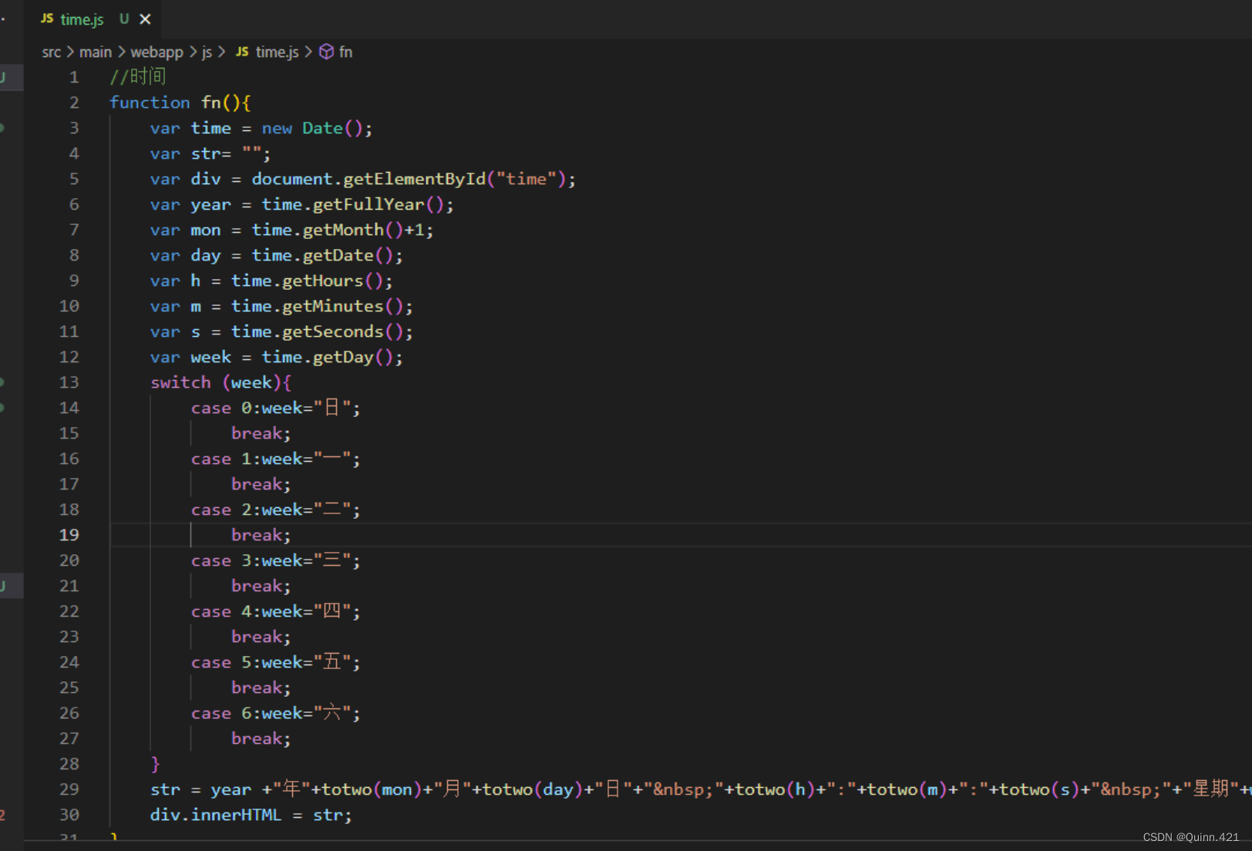The width and height of the screenshot is (1252, 851).
Task: Click the 'function' keyword on line 2
Action: [150, 103]
